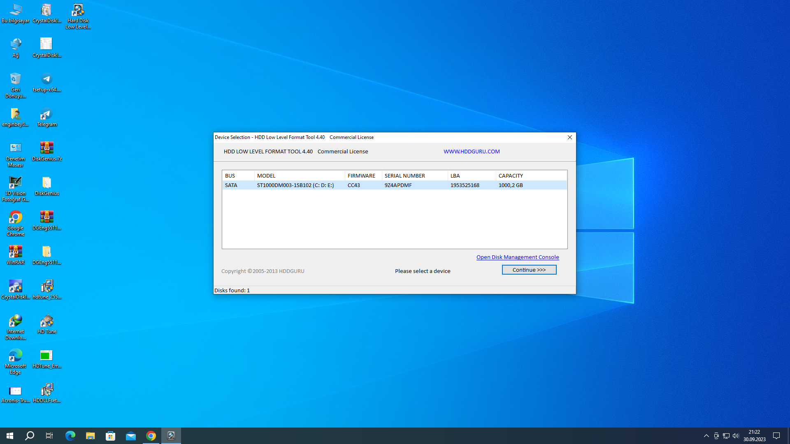790x444 pixels.
Task: Click the Continue >>> button
Action: click(529, 270)
